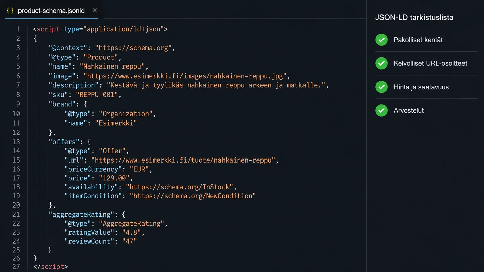Click the "description" key

(74, 85)
